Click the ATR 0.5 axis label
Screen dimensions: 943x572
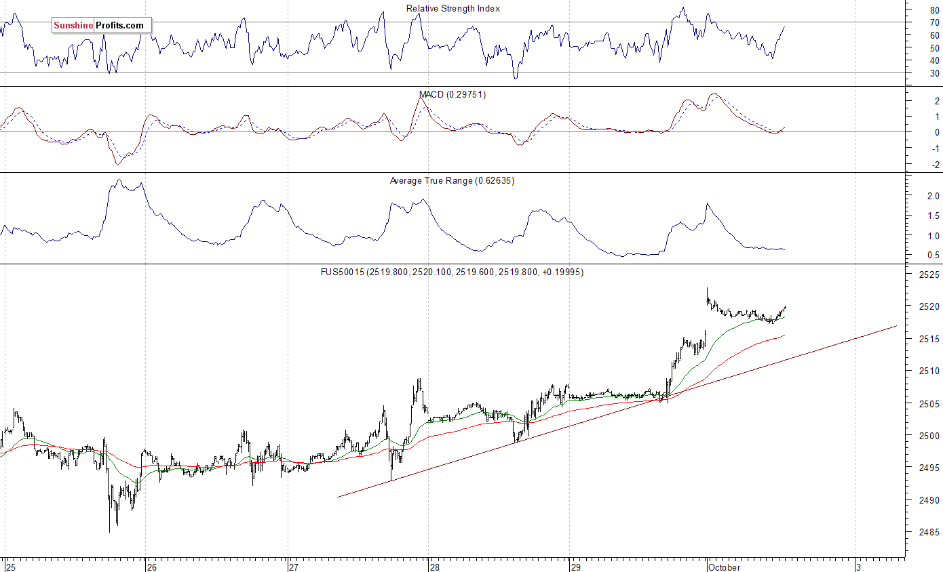pyautogui.click(x=933, y=256)
